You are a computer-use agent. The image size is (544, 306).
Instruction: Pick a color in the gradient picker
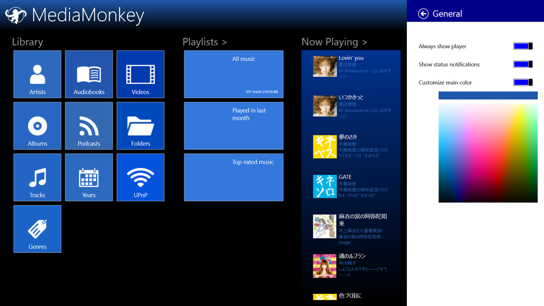click(488, 153)
